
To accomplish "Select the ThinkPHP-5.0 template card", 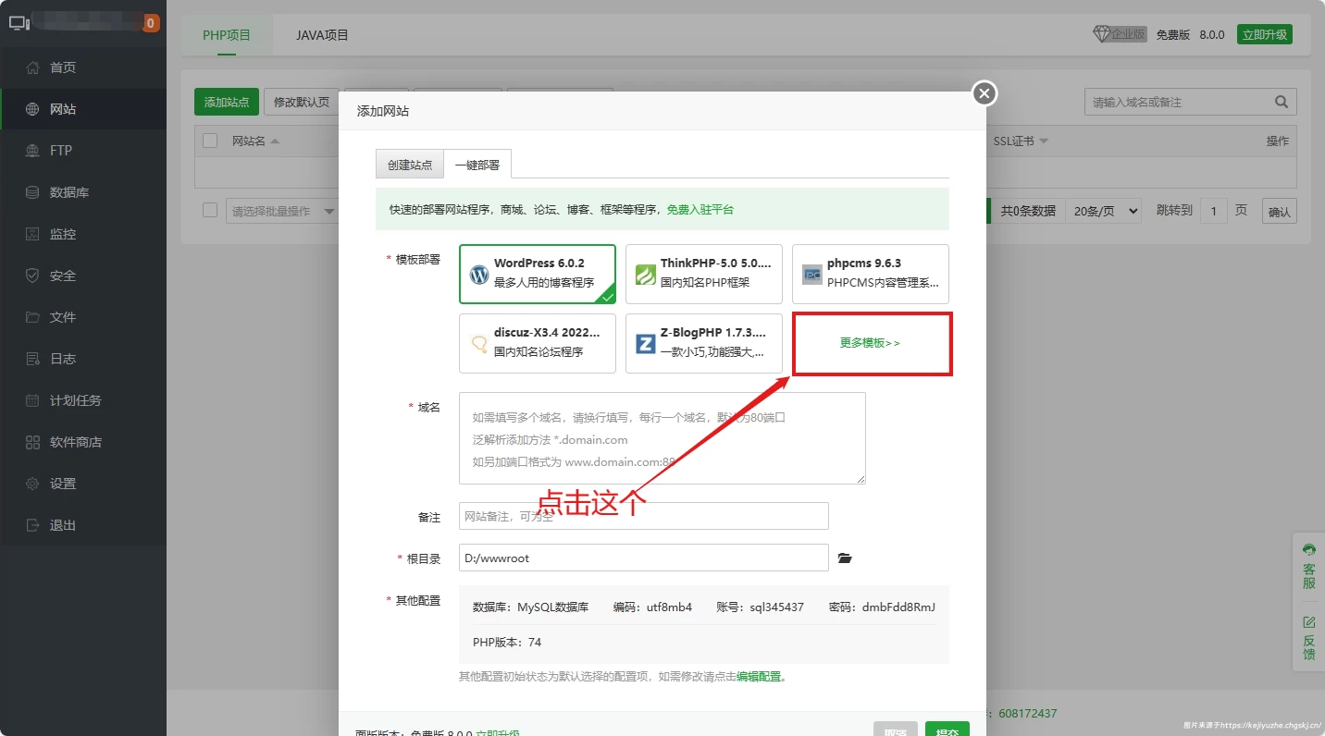I will coord(703,274).
